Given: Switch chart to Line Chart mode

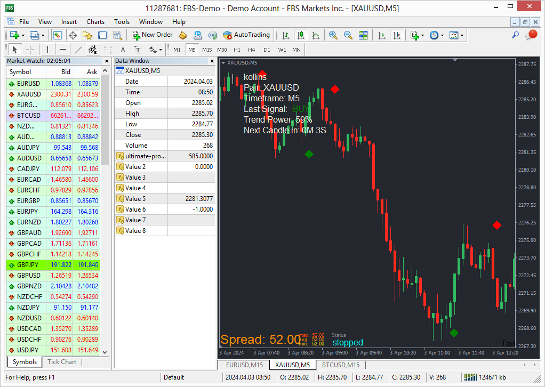Looking at the screenshot, I should tap(316, 35).
